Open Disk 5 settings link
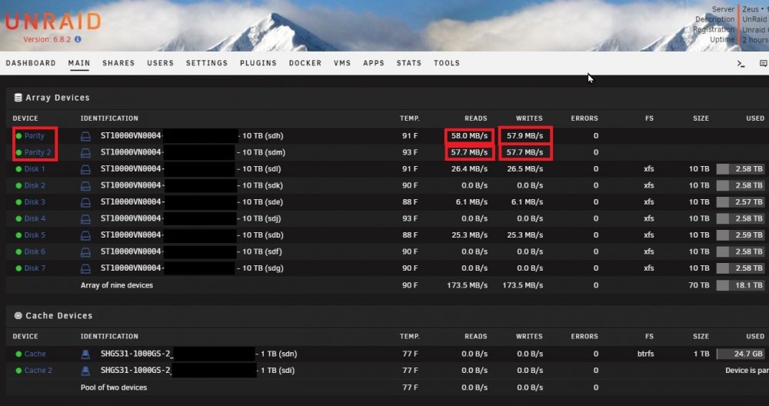The height and width of the screenshot is (406, 769). tap(35, 235)
